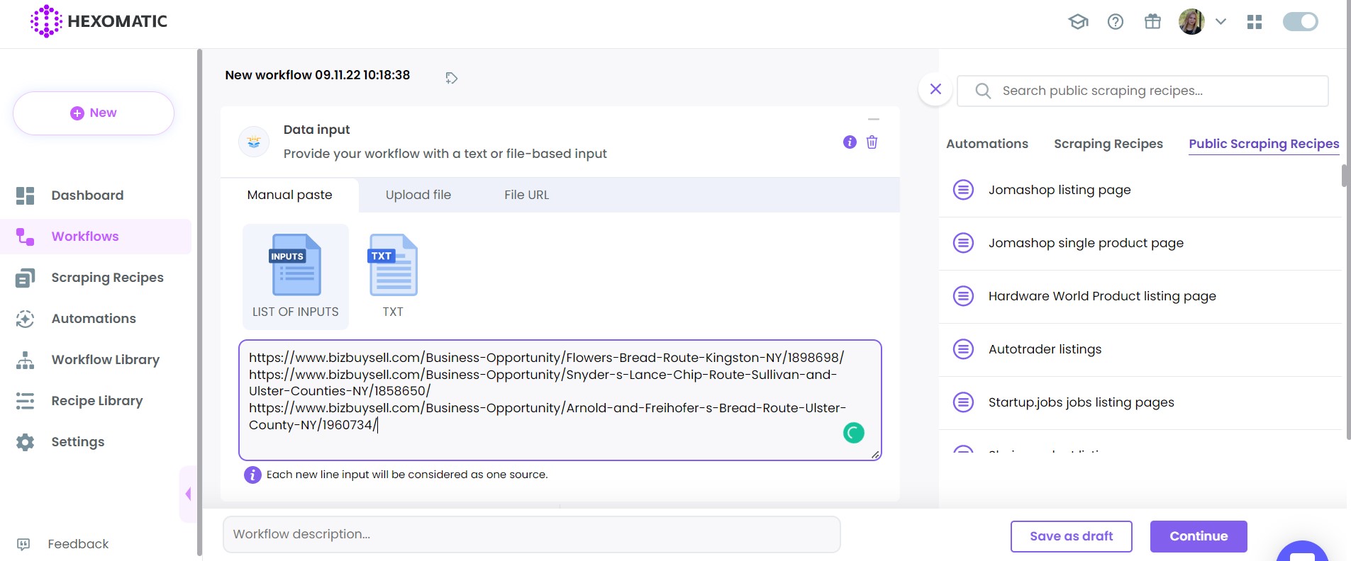Viewport: 1351px width, 561px height.
Task: Collapse the left sidebar with the arrow
Action: [x=188, y=494]
